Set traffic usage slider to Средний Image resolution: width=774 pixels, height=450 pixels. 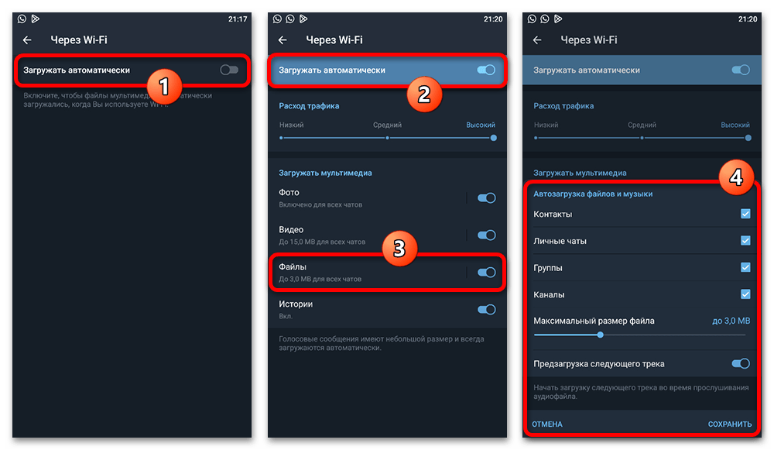coord(388,138)
